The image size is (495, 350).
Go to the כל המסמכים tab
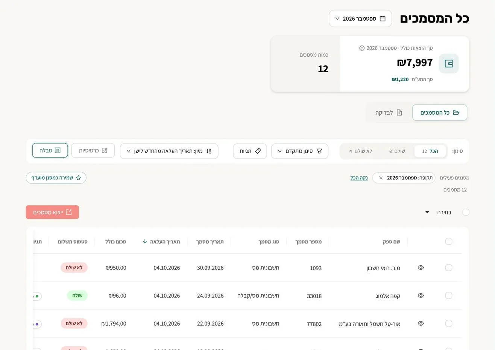click(440, 113)
